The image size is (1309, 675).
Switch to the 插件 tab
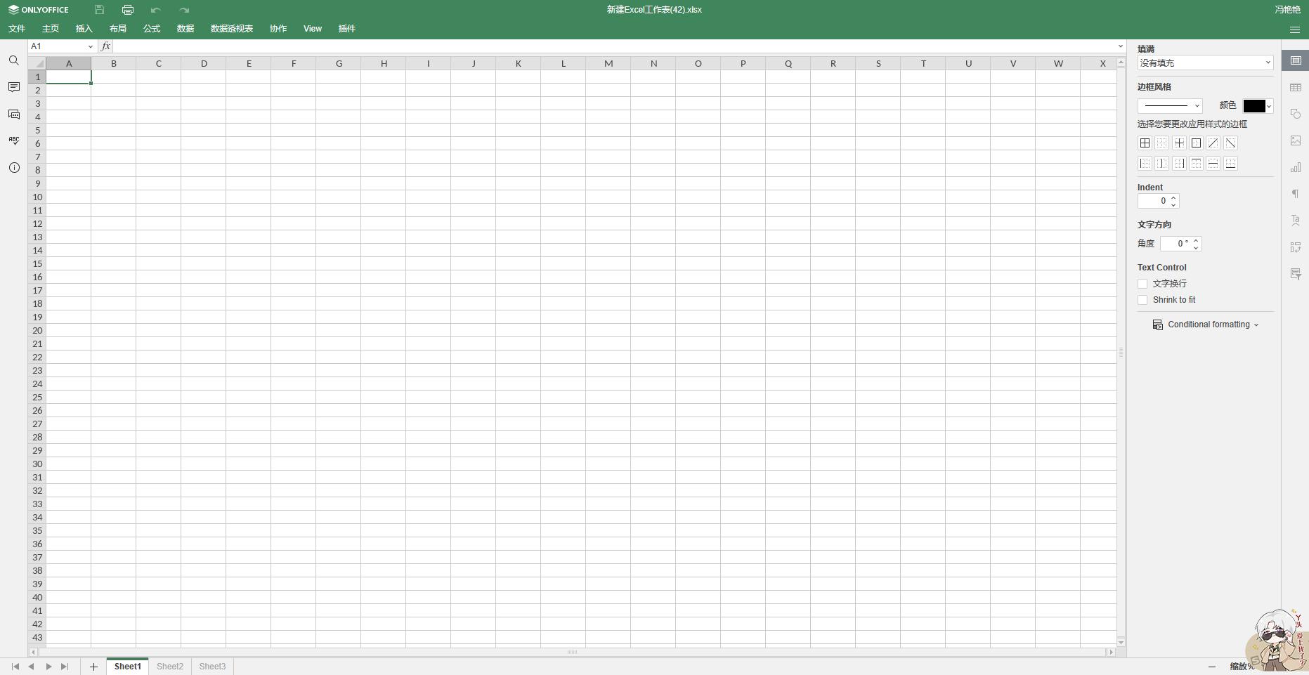[x=347, y=29]
